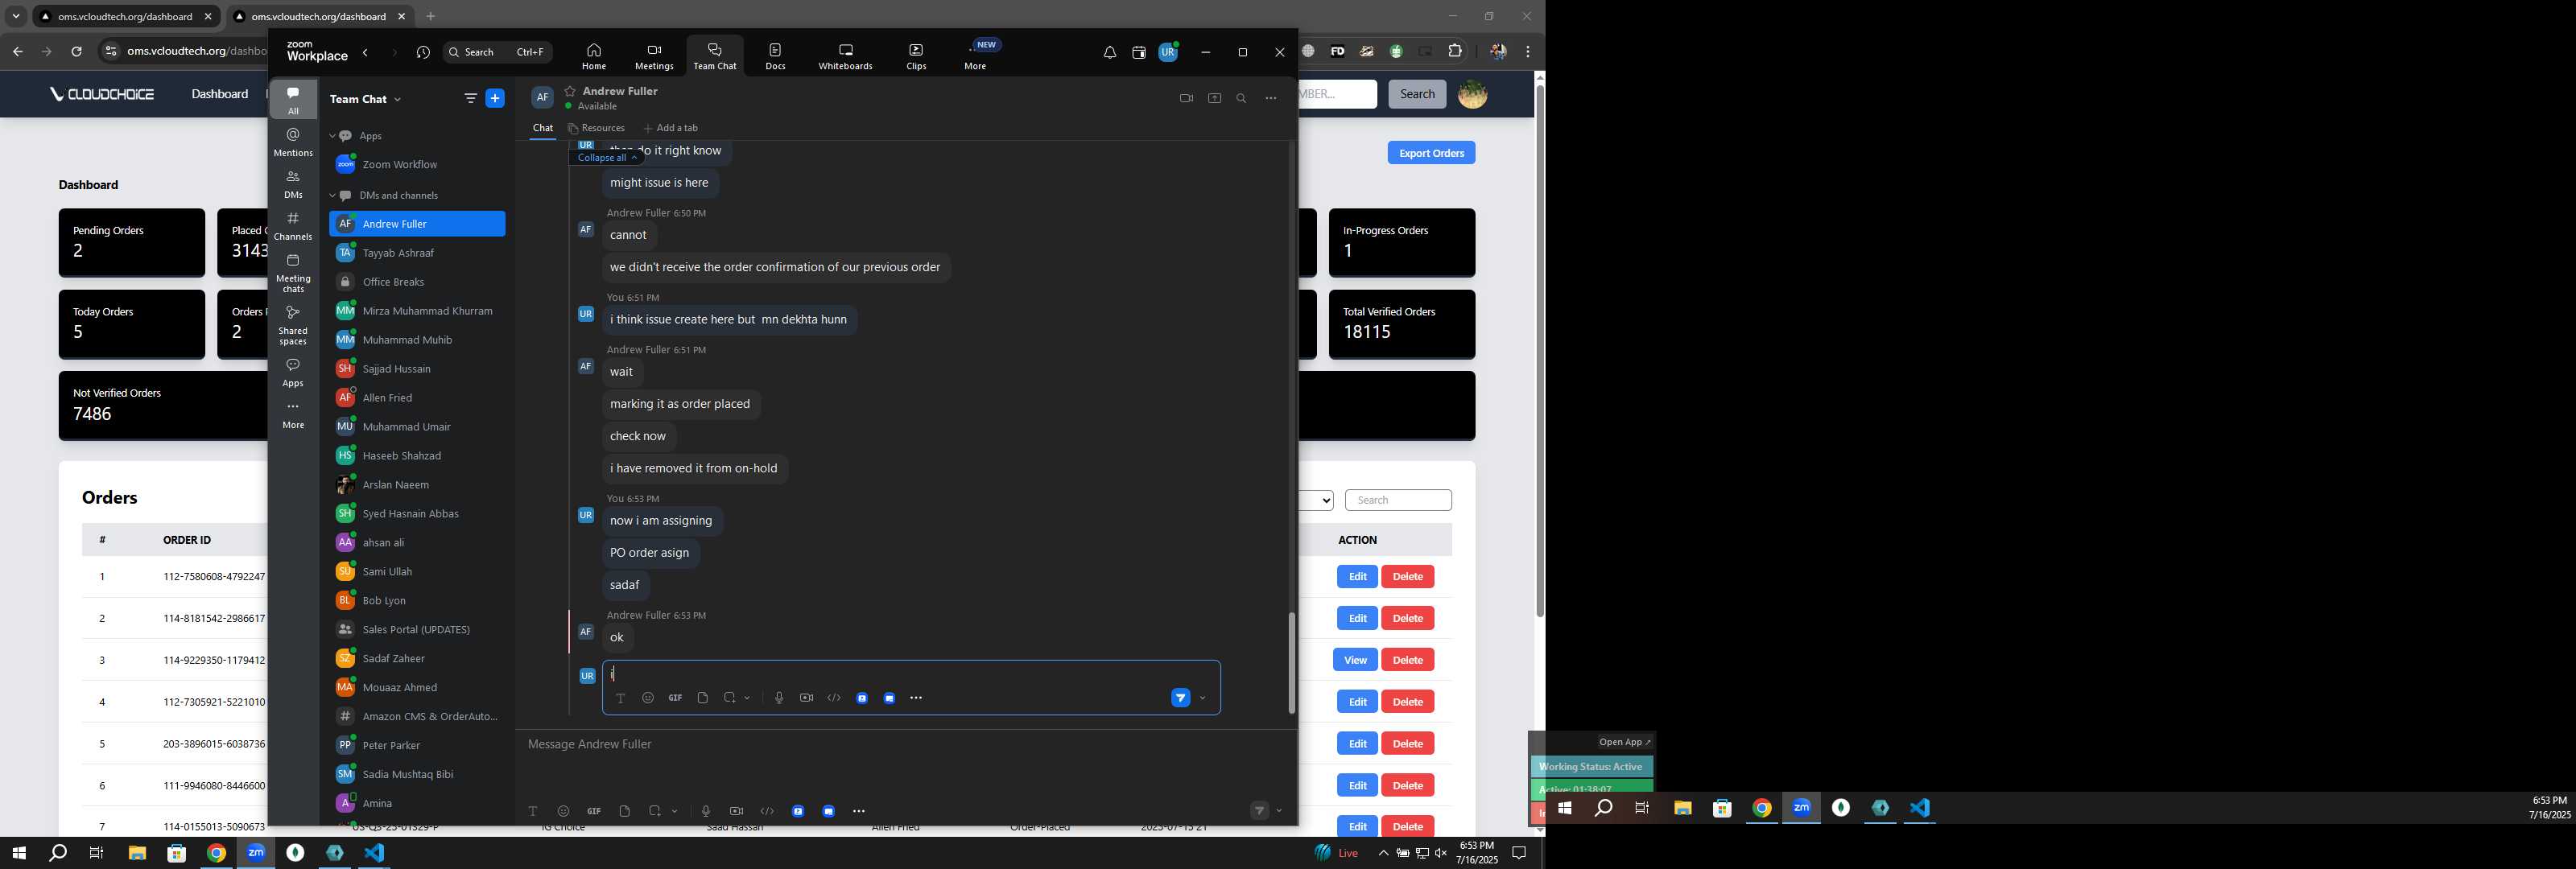The width and height of the screenshot is (2576, 869).
Task: Click dashboard Search button near profile
Action: 1417,94
